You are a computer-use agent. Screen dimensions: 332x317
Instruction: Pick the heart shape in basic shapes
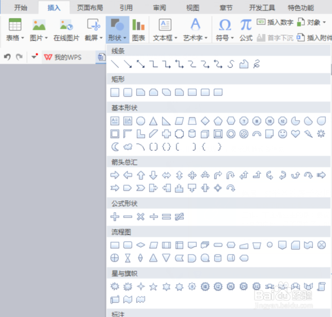295,134
